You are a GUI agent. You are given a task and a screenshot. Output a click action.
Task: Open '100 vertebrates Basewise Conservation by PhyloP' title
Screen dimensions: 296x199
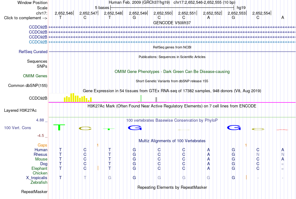pyautogui.click(x=172, y=120)
